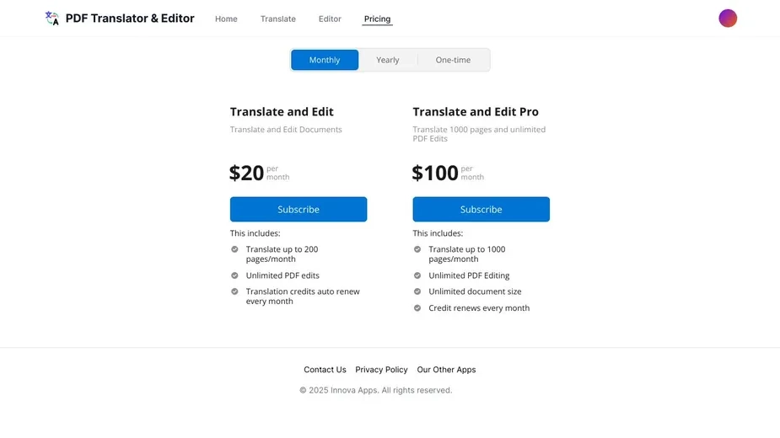
Task: Click checkmark icon beside Translate up to 200 pages
Action: 234,249
